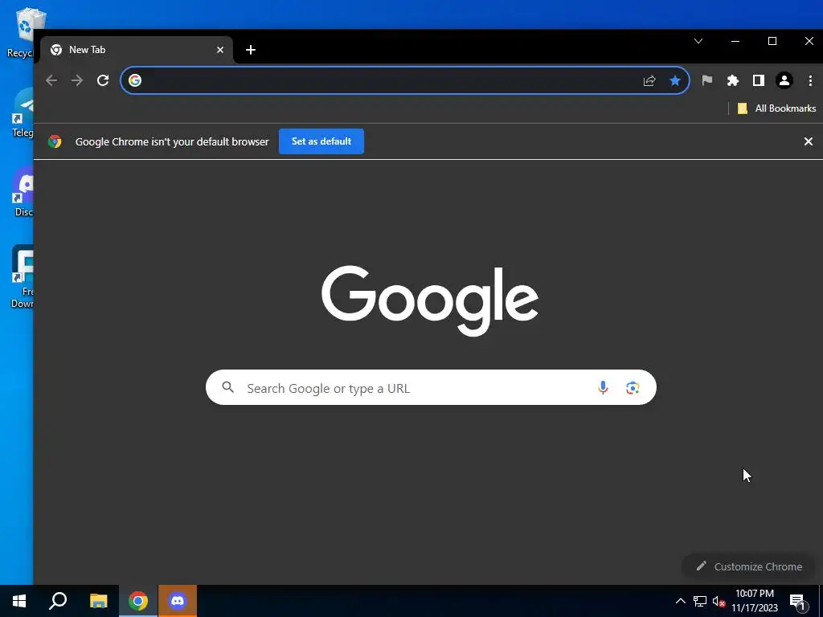The height and width of the screenshot is (617, 823).
Task: Click the muted volume icon in the tray
Action: point(719,601)
